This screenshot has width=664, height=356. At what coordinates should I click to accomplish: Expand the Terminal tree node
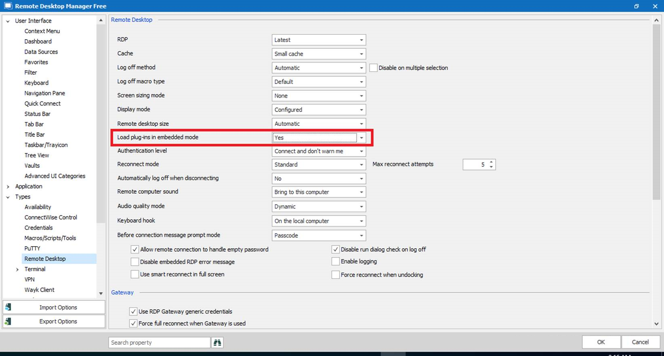(17, 269)
